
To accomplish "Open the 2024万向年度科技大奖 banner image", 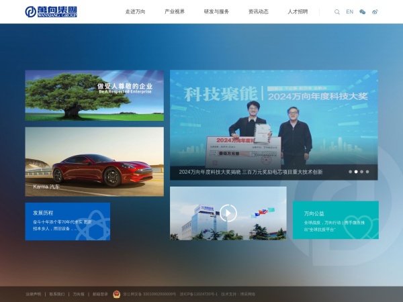I will (x=274, y=125).
